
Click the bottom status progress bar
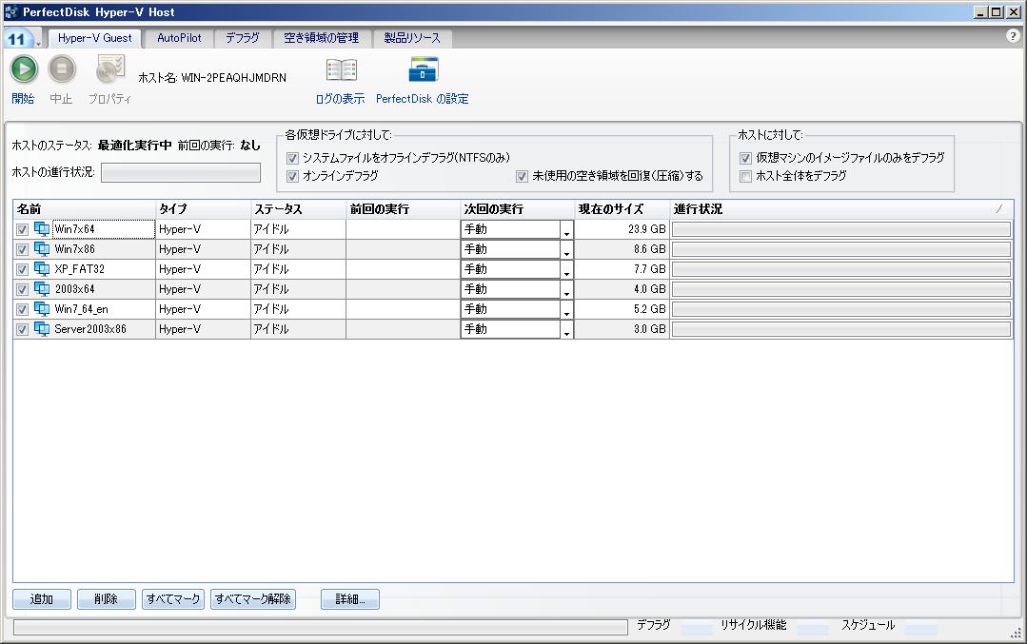[x=320, y=628]
